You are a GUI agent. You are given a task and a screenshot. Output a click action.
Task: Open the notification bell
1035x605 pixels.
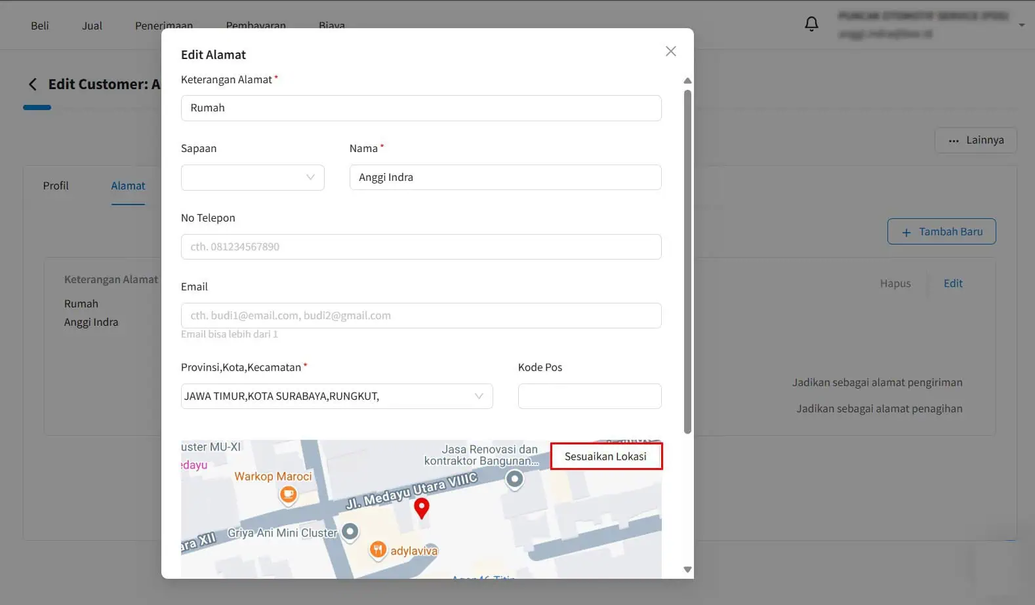[x=811, y=24]
